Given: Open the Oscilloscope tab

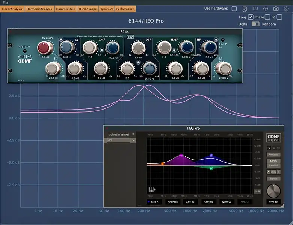Looking at the screenshot, I should (88, 9).
